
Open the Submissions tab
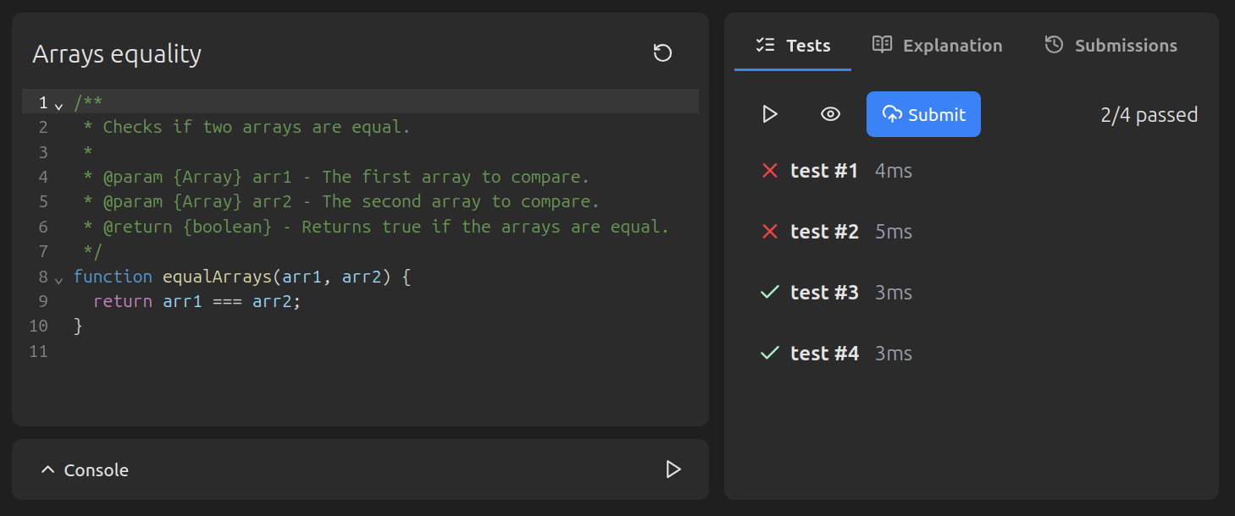pyautogui.click(x=1110, y=46)
